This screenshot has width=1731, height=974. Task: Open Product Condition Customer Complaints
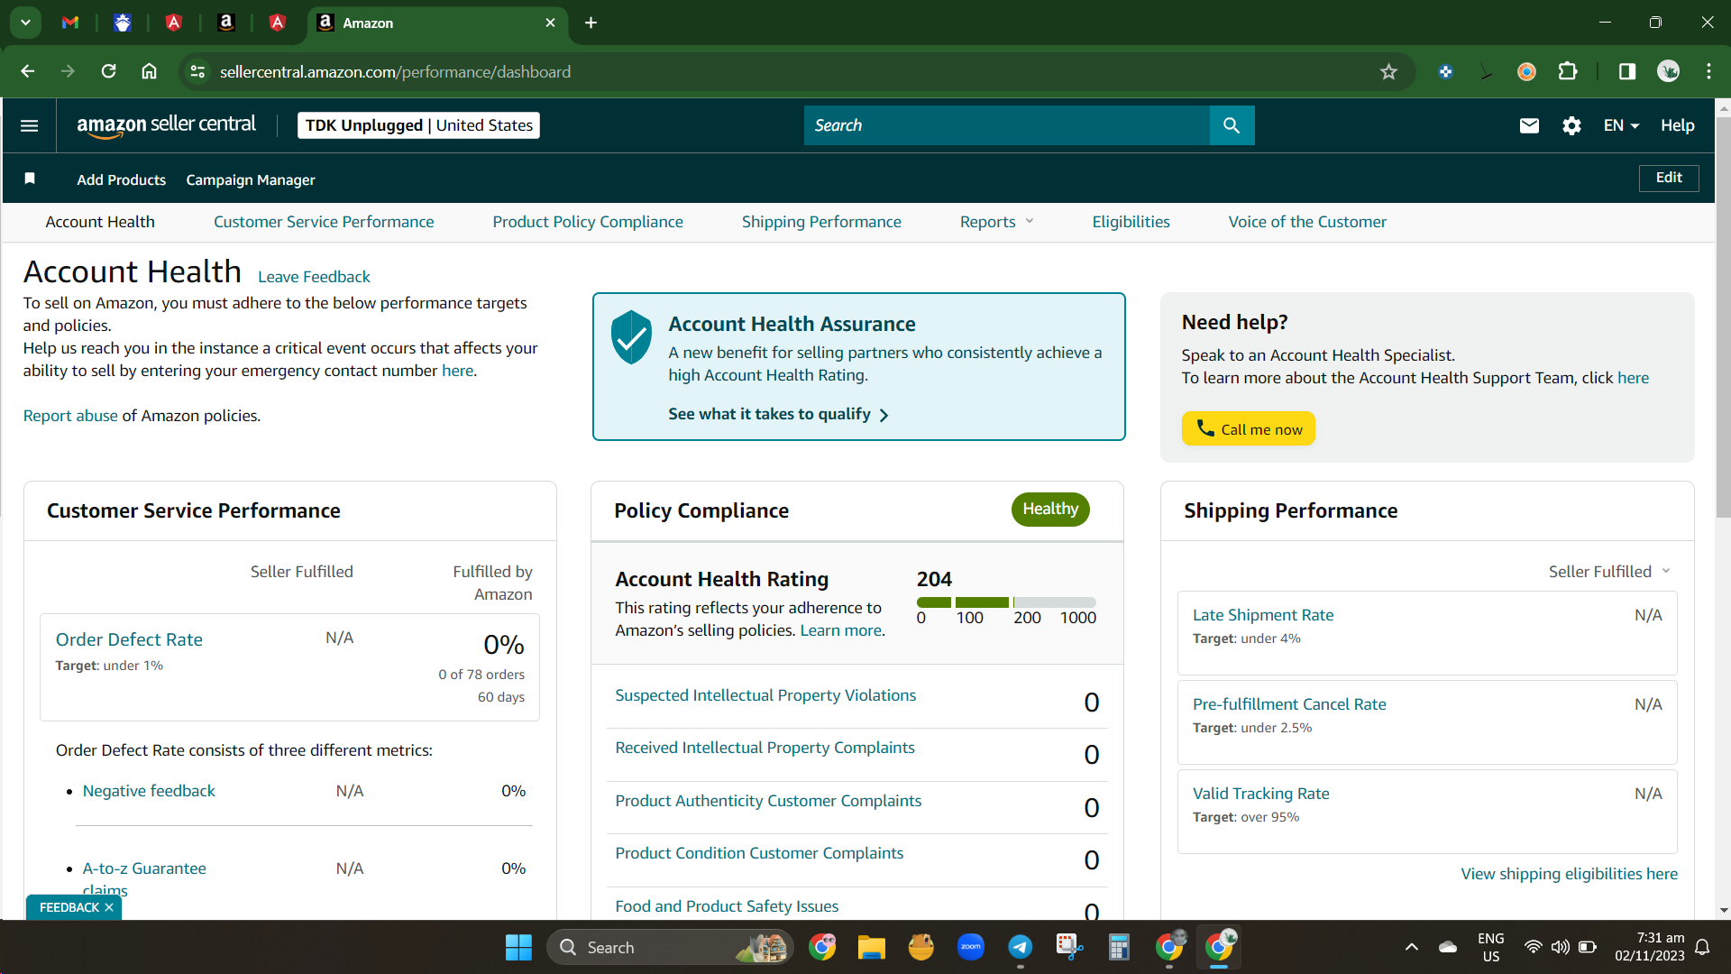coord(759,853)
